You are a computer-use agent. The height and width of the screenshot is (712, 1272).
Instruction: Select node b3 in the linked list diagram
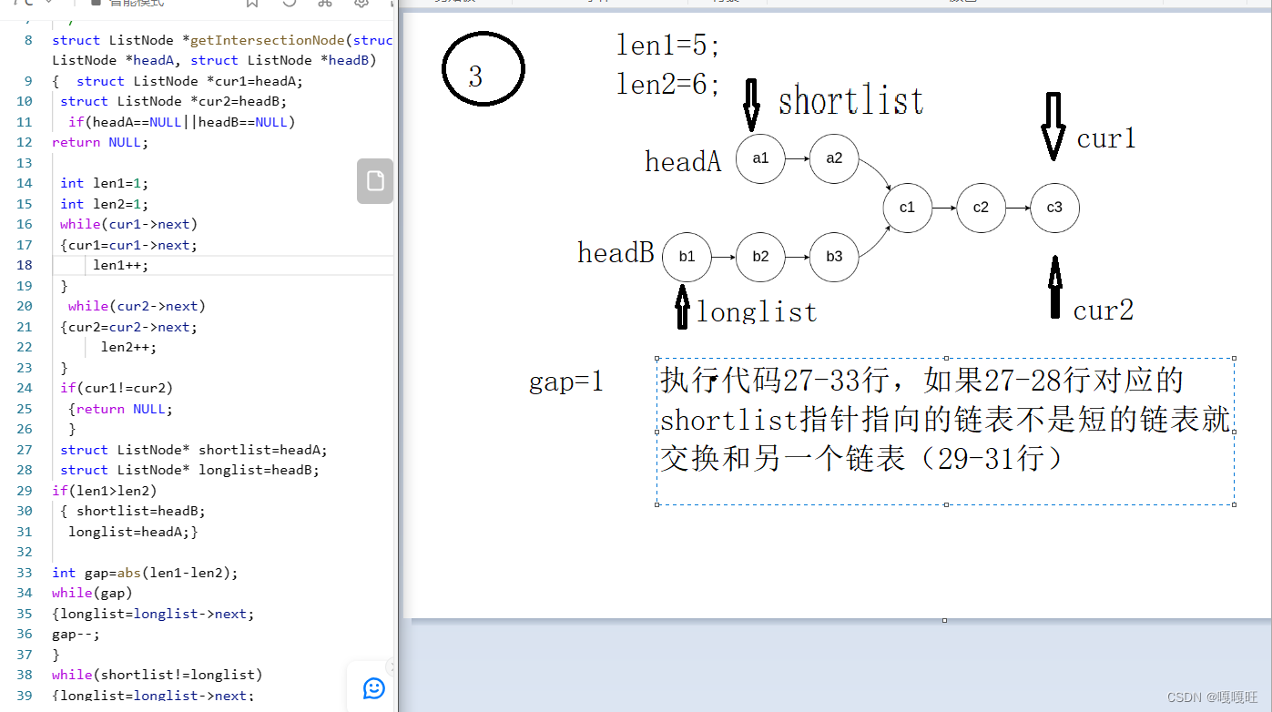pos(834,257)
